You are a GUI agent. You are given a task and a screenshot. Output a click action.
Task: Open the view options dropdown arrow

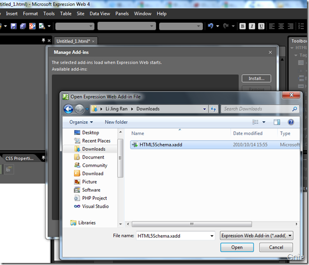[264, 122]
